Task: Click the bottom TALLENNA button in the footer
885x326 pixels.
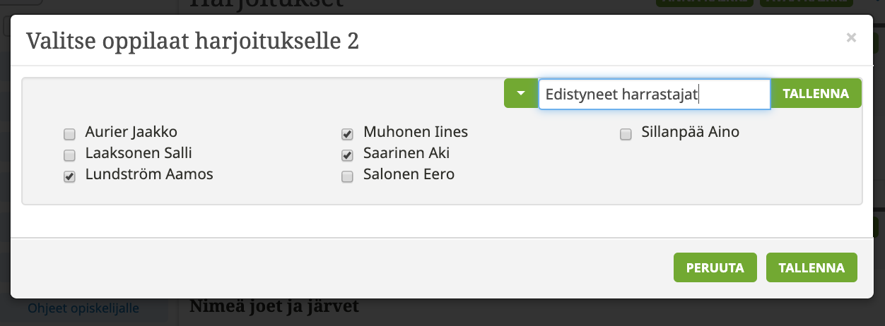Action: 811,267
